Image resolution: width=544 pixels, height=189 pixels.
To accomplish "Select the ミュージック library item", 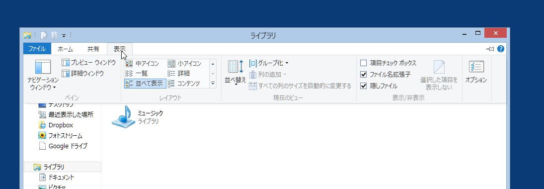I will click(138, 117).
